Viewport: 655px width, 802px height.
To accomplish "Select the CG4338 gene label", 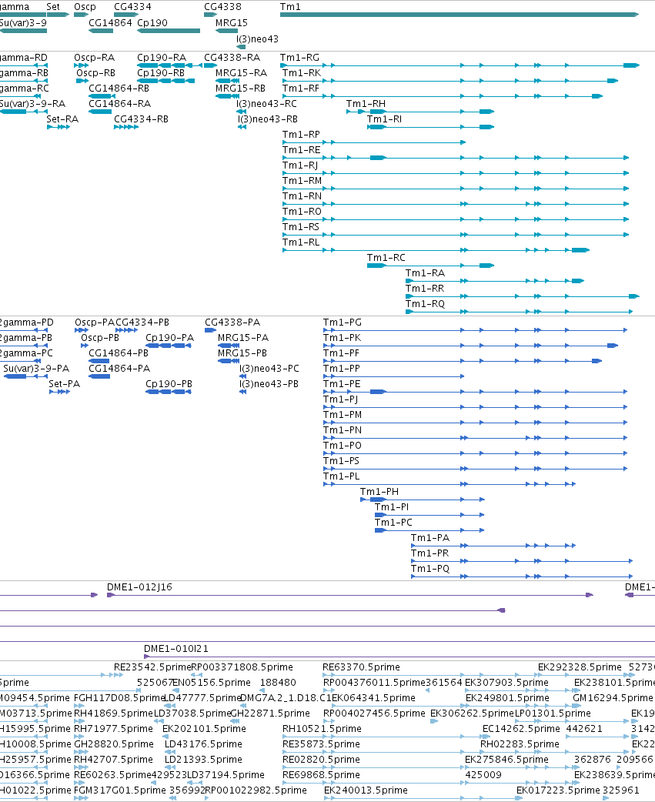I will click(x=222, y=7).
